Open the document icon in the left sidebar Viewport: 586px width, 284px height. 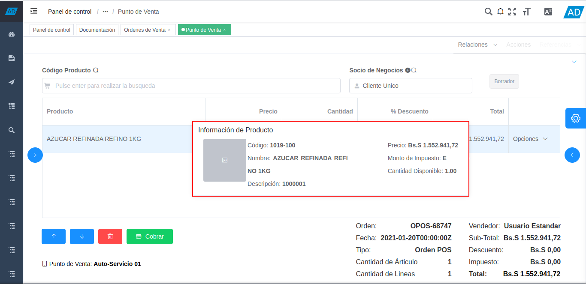(x=11, y=58)
